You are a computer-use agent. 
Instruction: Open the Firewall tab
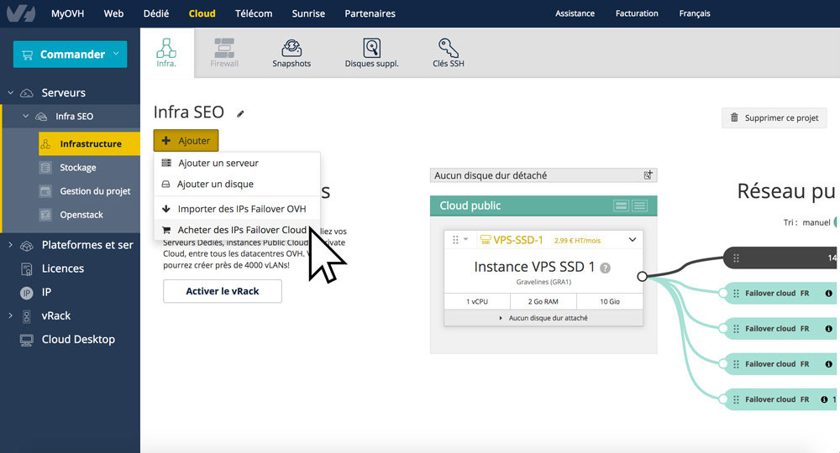tap(224, 53)
